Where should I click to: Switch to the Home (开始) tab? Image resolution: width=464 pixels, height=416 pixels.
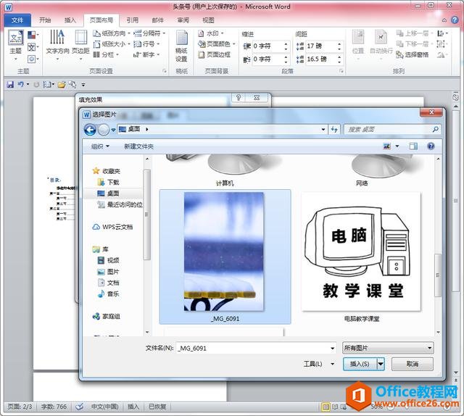[x=45, y=20]
